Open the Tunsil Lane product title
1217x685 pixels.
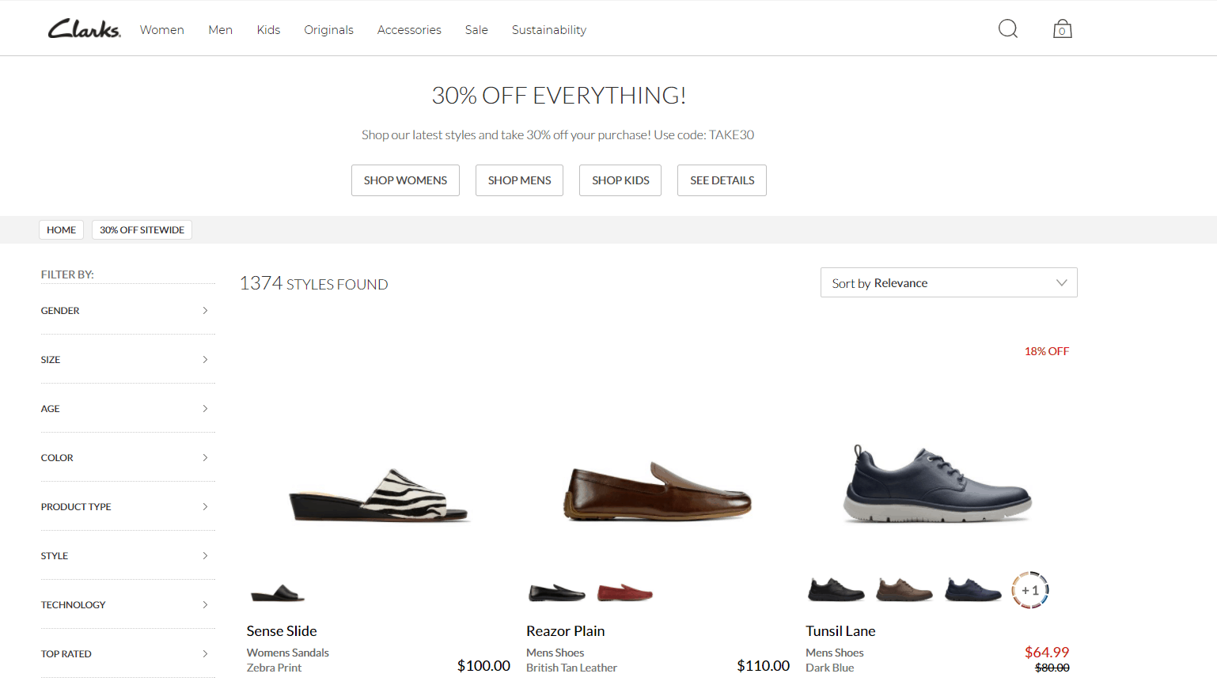pos(840,631)
